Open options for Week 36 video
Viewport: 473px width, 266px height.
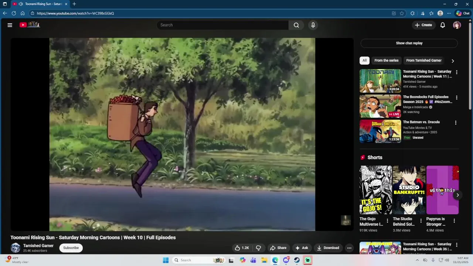click(457, 245)
